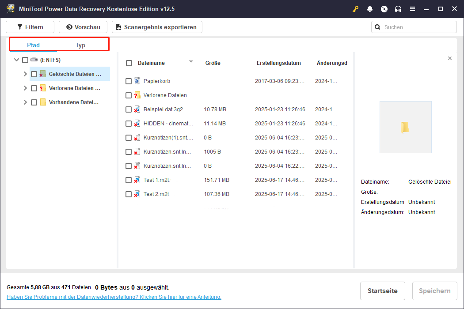Click the key (register) icon in title bar
Viewport: 464px width, 309px height.
click(355, 9)
